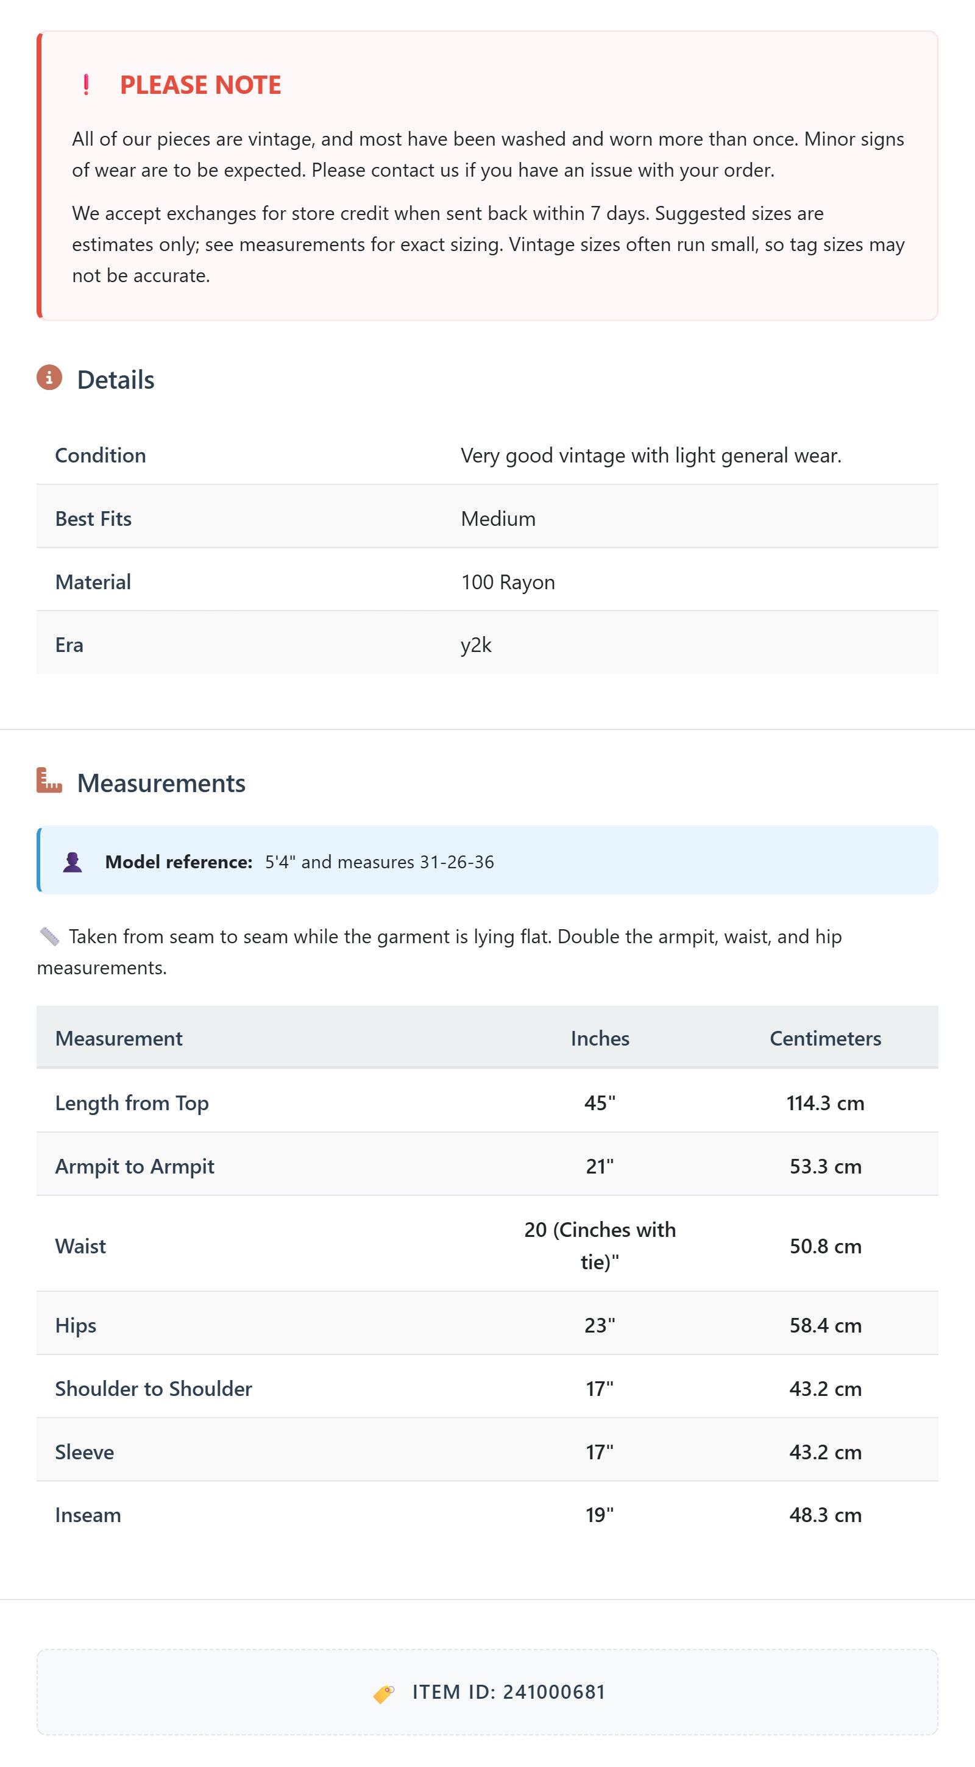Image resolution: width=975 pixels, height=1767 pixels.
Task: Click the Waist row inches value
Action: [600, 1245]
